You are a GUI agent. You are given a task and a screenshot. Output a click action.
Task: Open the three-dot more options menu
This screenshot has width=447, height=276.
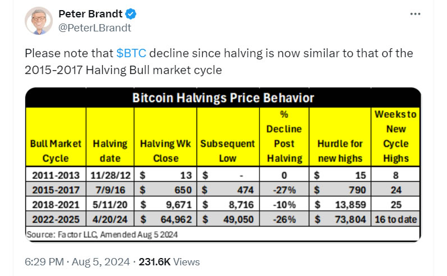pyautogui.click(x=415, y=14)
